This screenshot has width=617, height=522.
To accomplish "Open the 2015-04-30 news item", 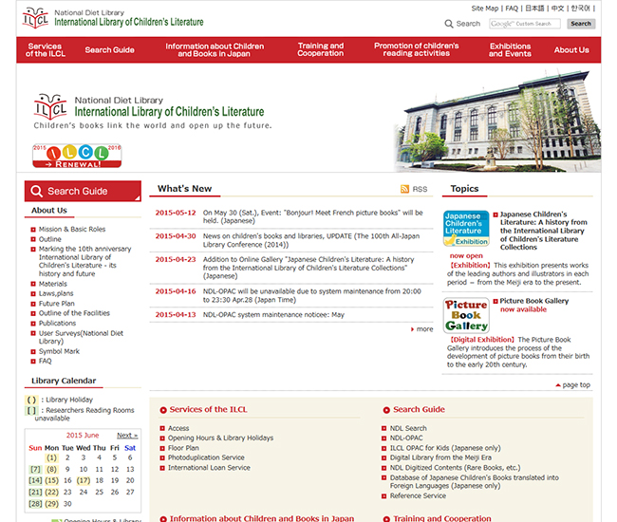I will coord(311,240).
